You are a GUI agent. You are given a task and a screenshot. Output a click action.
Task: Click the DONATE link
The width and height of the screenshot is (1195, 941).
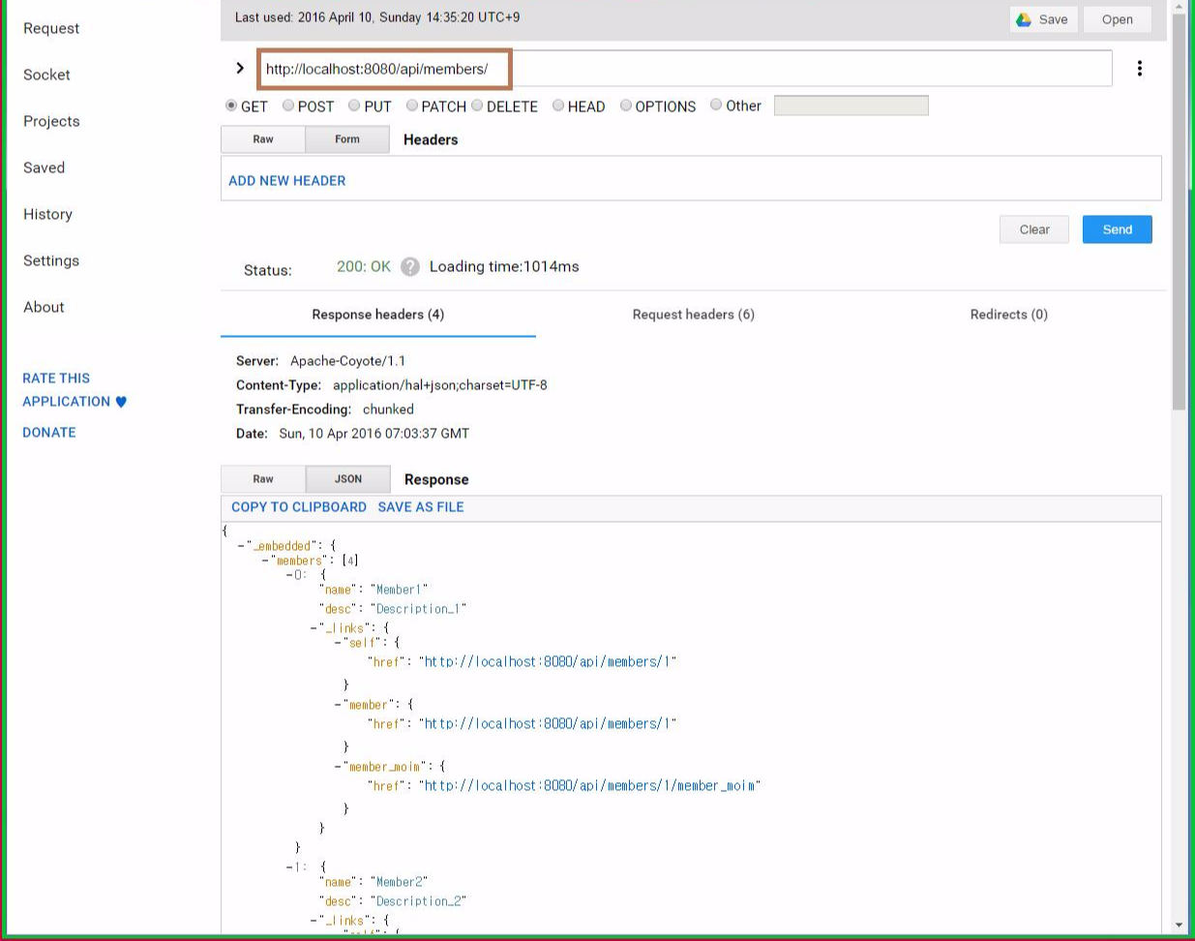coord(49,433)
